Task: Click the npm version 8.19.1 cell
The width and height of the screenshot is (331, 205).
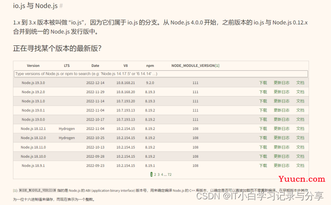Action: 150,165
